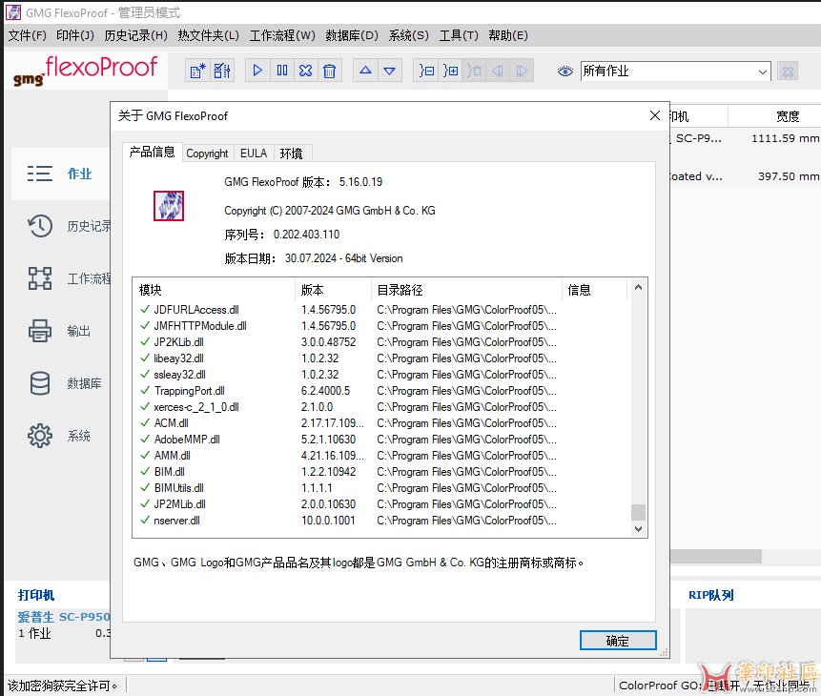Viewport: 821px width, 696px height.
Task: Start job with the play icon
Action: [257, 71]
